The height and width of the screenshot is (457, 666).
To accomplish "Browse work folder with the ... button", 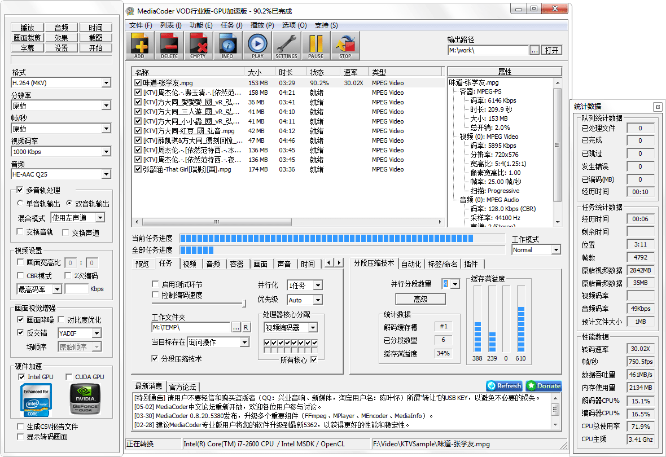I will coord(236,327).
